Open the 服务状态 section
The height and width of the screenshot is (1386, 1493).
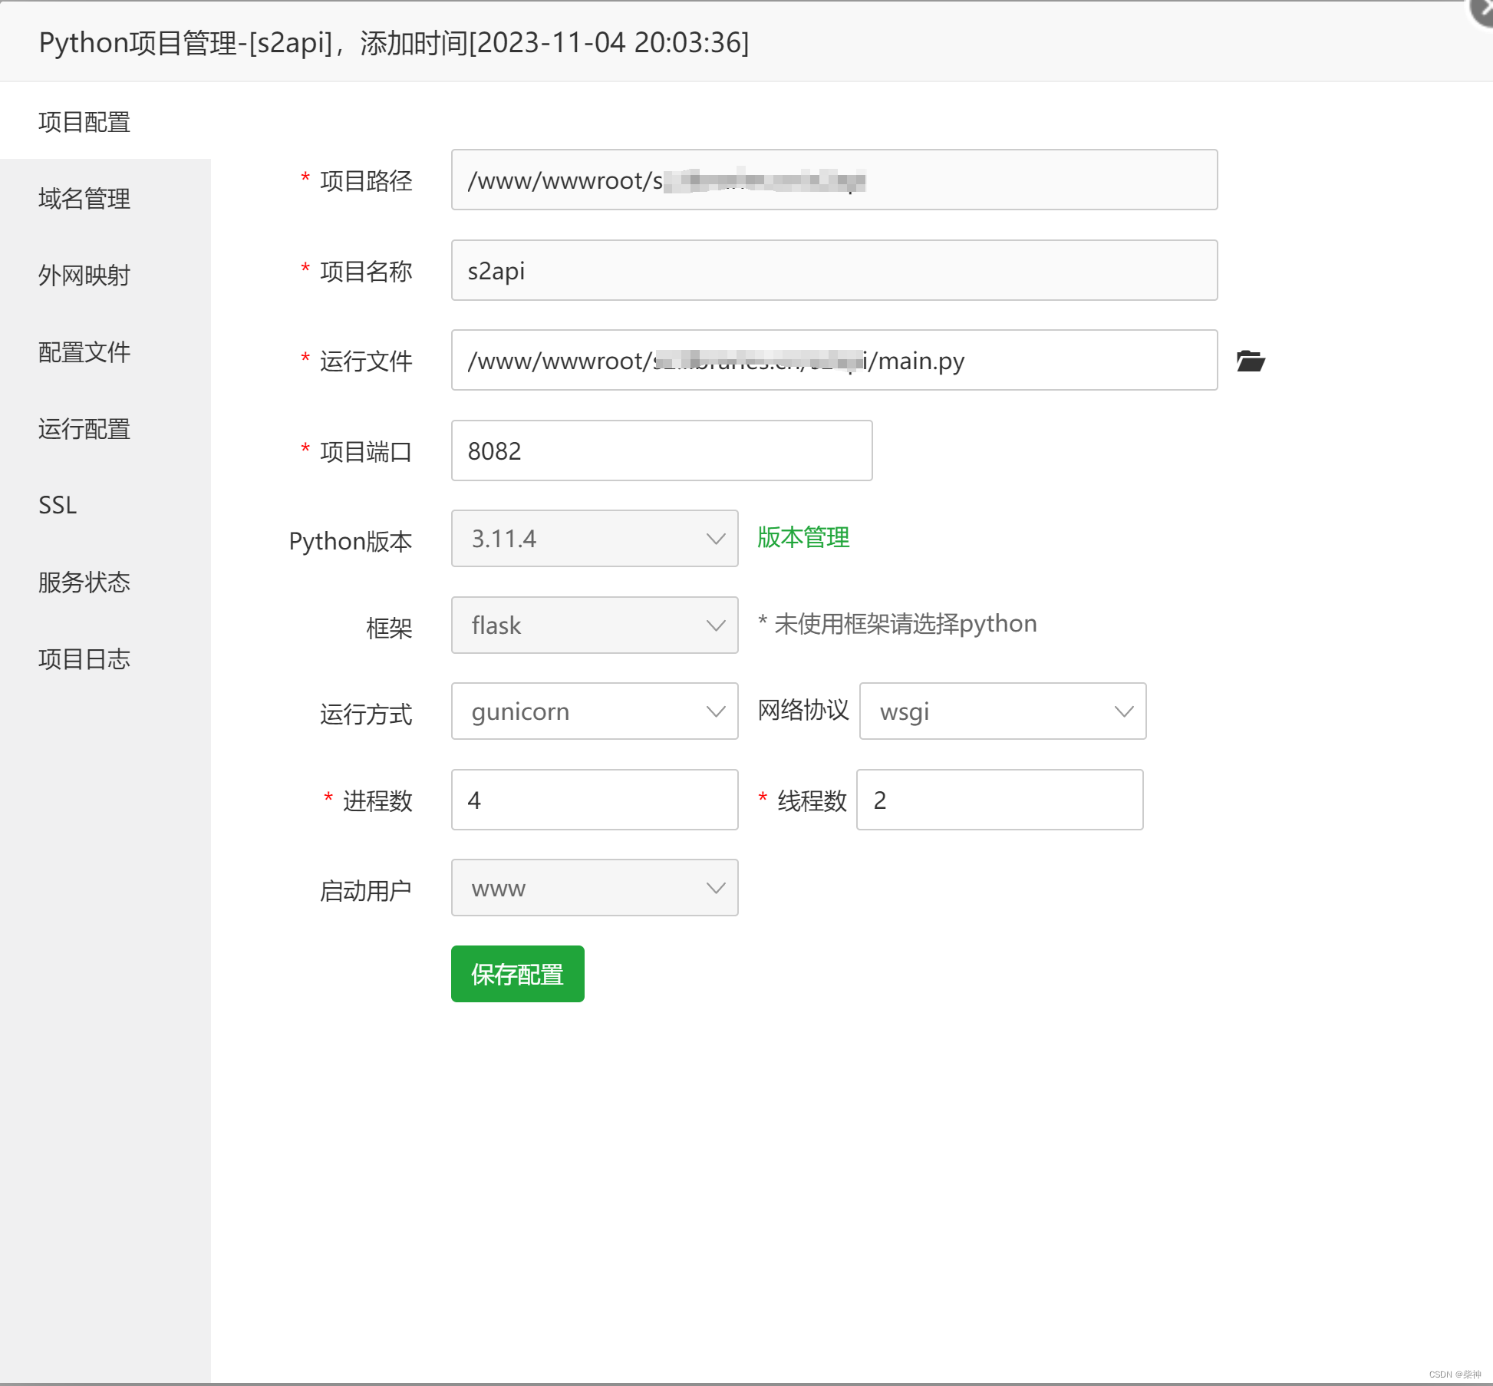click(84, 582)
